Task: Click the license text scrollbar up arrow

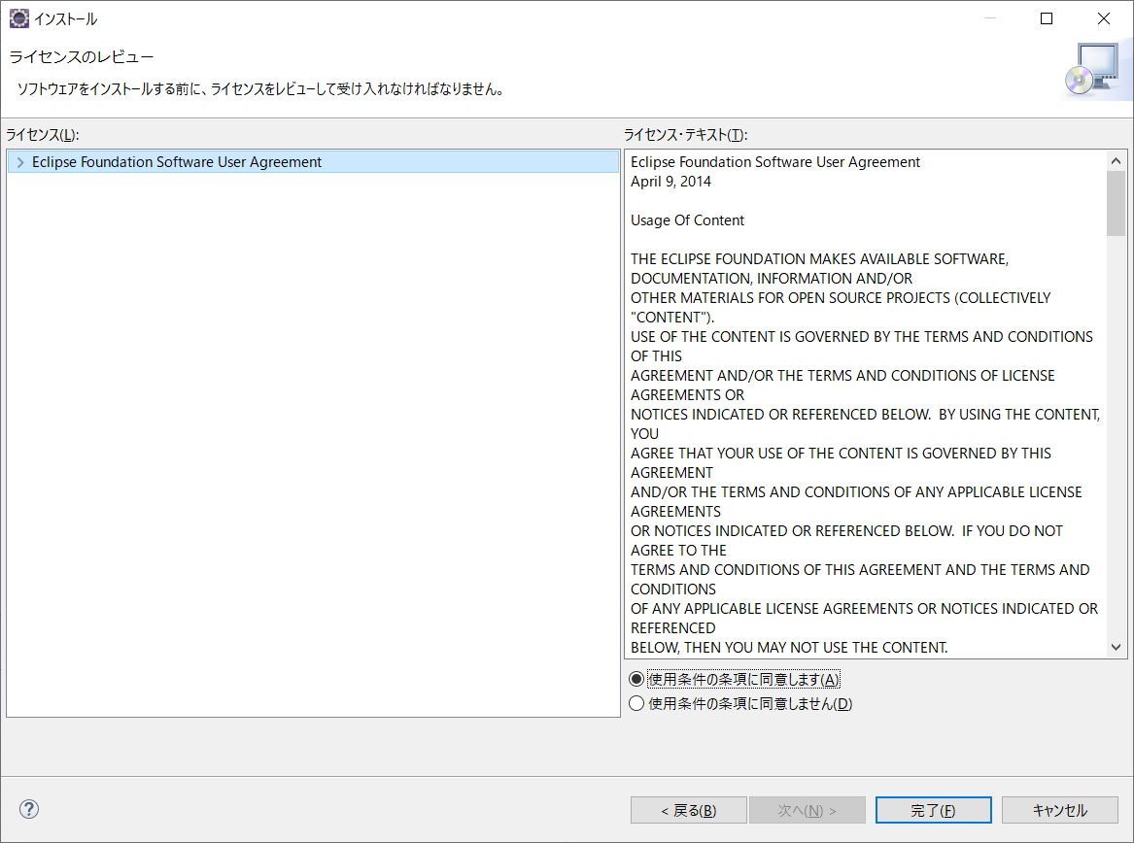Action: (x=1116, y=160)
